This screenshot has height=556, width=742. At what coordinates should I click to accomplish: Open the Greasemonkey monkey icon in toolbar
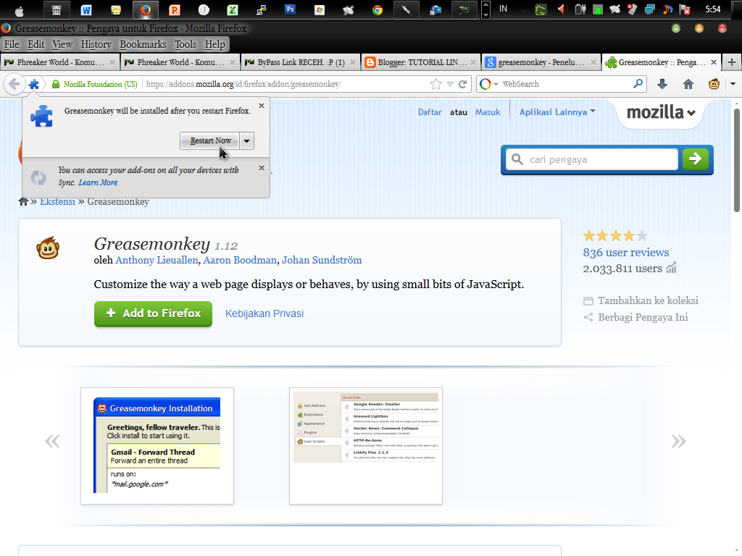point(714,84)
